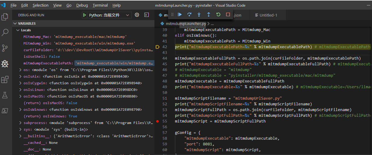The width and height of the screenshot is (372, 155).
Task: Expand the __builtins__ variable
Action: pyautogui.click(x=20, y=136)
